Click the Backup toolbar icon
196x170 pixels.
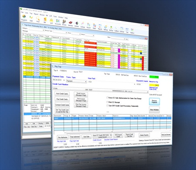(111, 28)
